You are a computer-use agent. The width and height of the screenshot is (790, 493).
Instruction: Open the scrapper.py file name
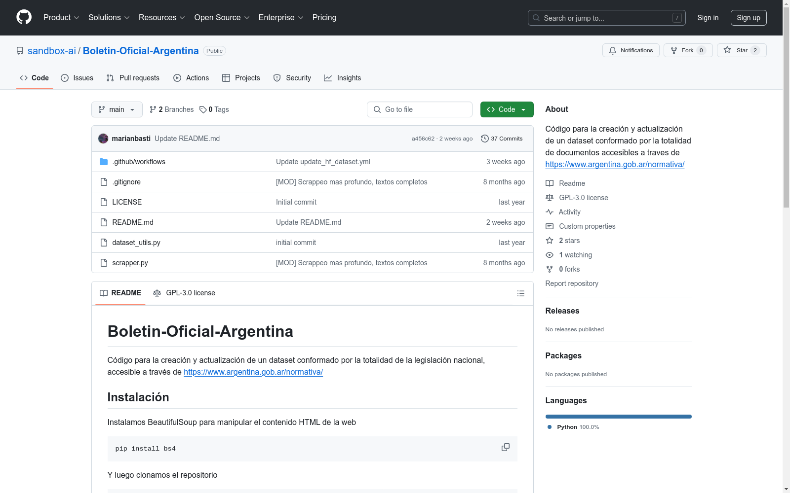(x=130, y=263)
